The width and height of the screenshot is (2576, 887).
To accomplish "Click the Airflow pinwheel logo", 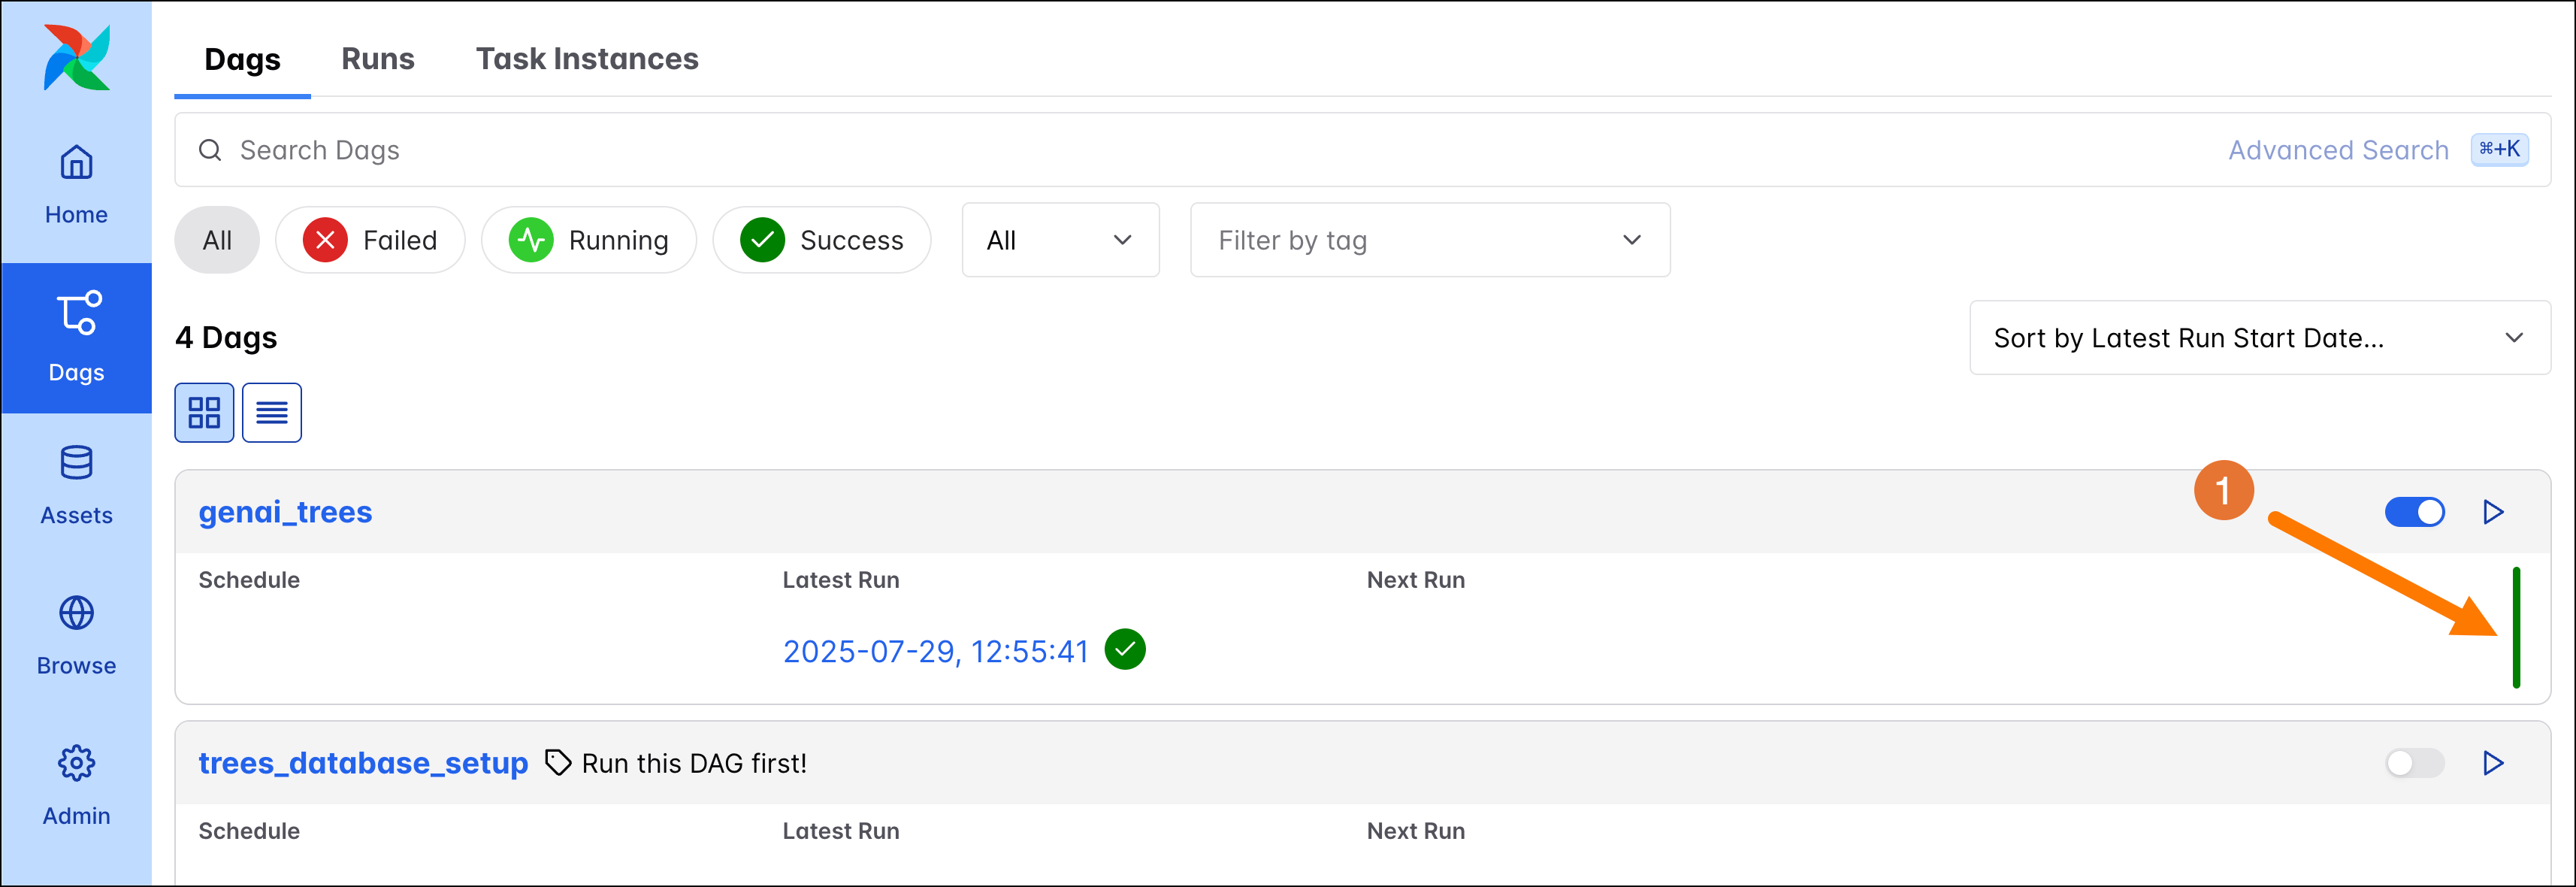I will 76,57.
